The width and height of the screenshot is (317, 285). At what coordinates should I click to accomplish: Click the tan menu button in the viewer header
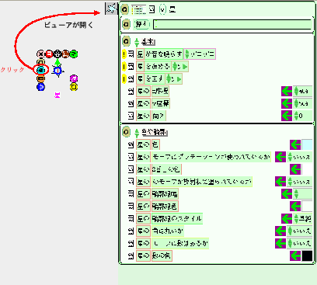click(x=125, y=10)
